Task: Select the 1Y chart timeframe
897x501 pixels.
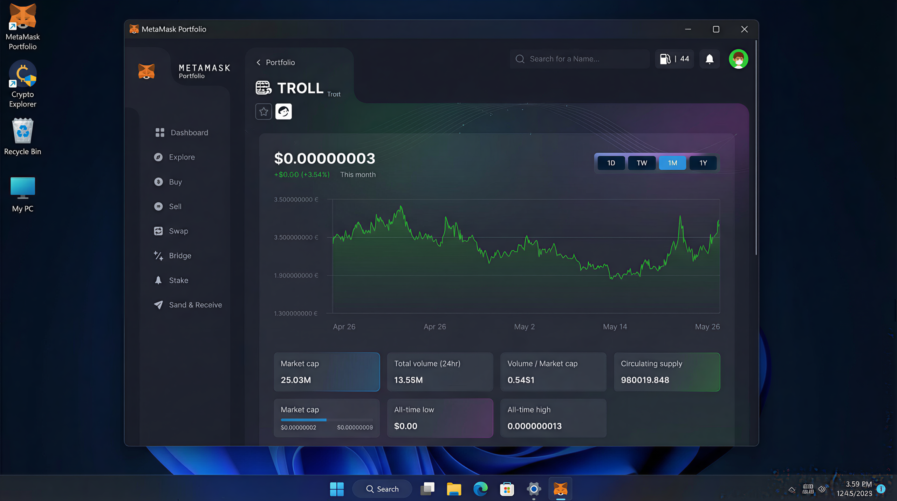Action: point(703,163)
